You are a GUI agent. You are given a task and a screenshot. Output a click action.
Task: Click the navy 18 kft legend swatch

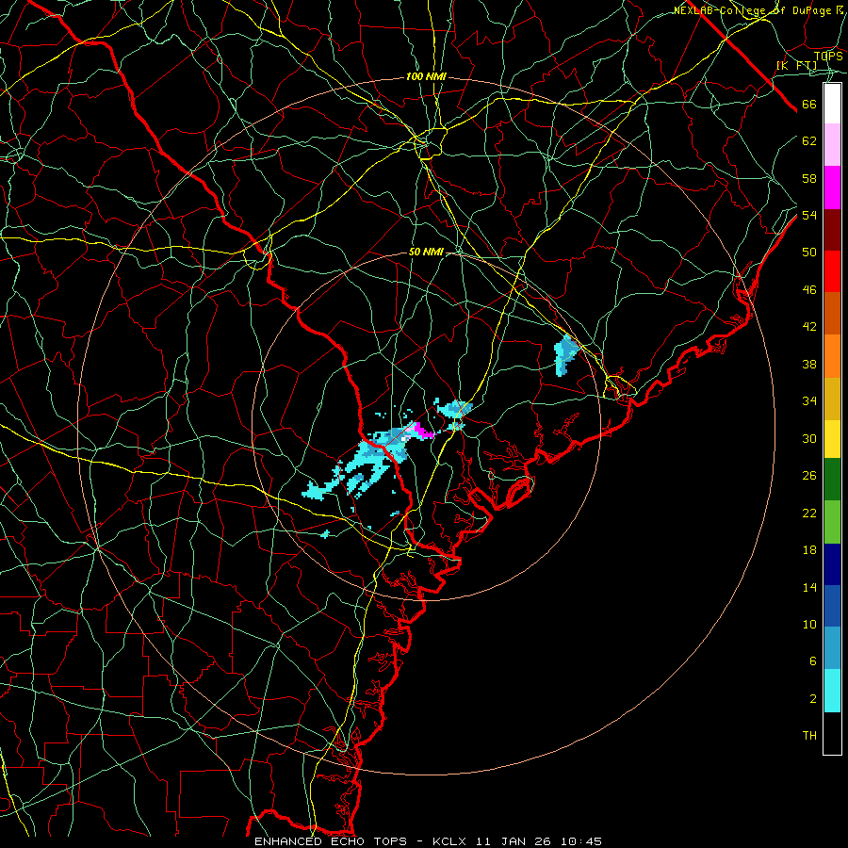pyautogui.click(x=832, y=564)
